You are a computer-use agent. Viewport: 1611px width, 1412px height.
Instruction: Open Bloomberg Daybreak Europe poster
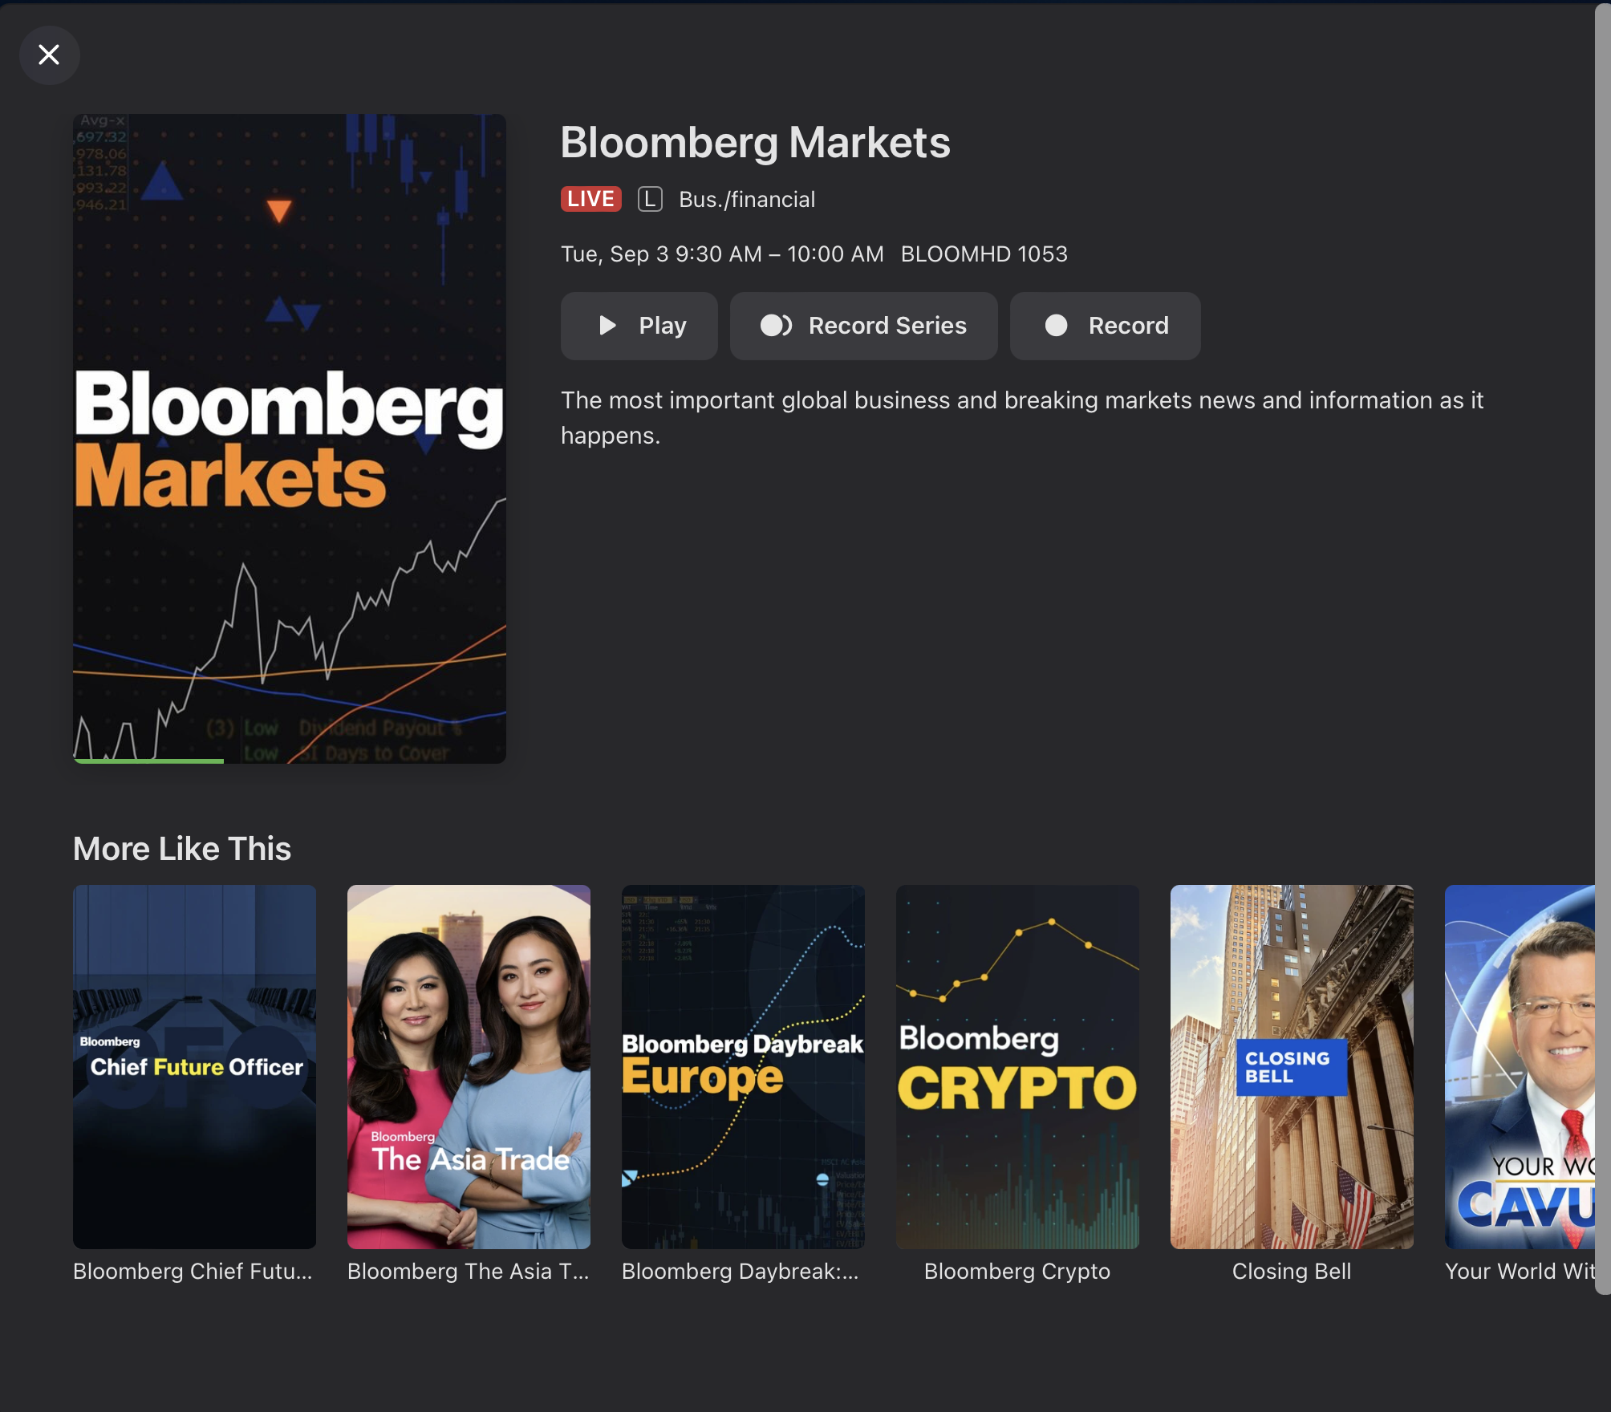[743, 1066]
